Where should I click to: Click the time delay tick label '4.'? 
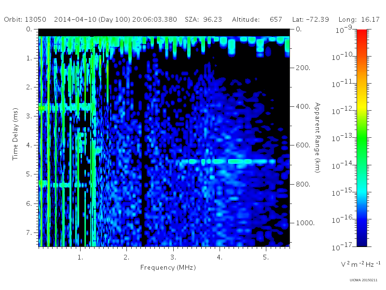point(29,145)
